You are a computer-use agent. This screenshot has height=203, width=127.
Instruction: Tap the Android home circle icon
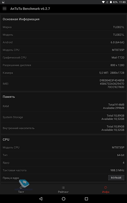(63, 199)
